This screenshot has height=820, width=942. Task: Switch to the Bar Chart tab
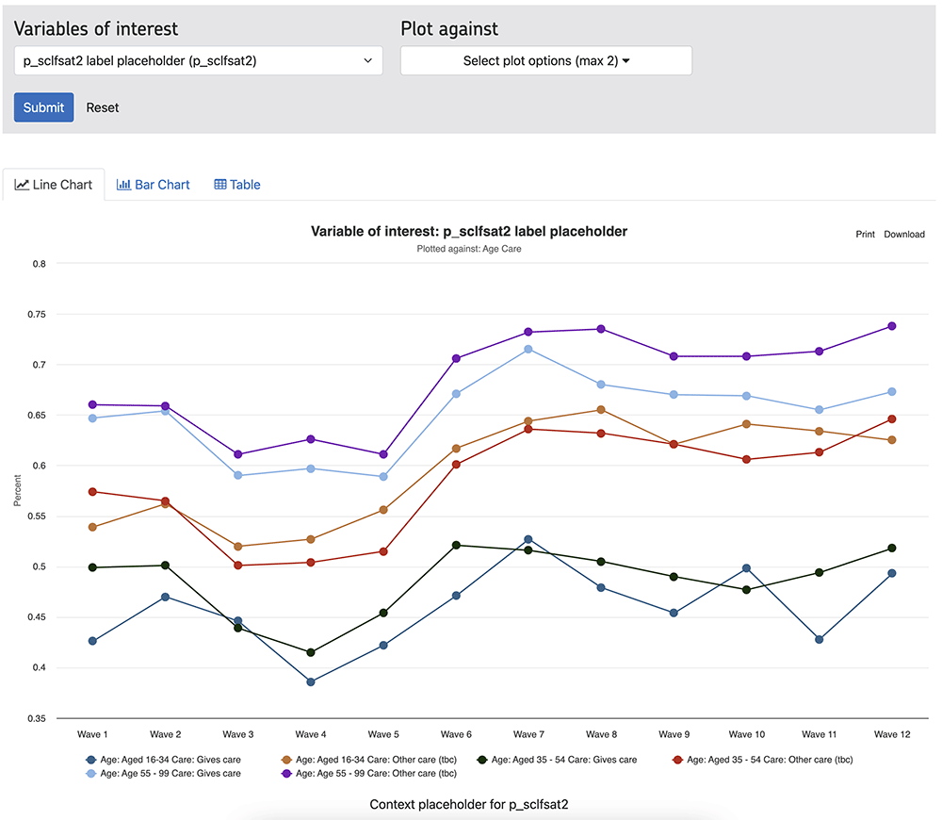(154, 184)
